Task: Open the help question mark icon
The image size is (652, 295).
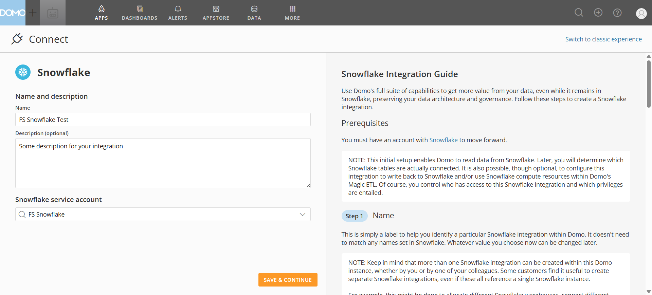Action: pos(617,13)
